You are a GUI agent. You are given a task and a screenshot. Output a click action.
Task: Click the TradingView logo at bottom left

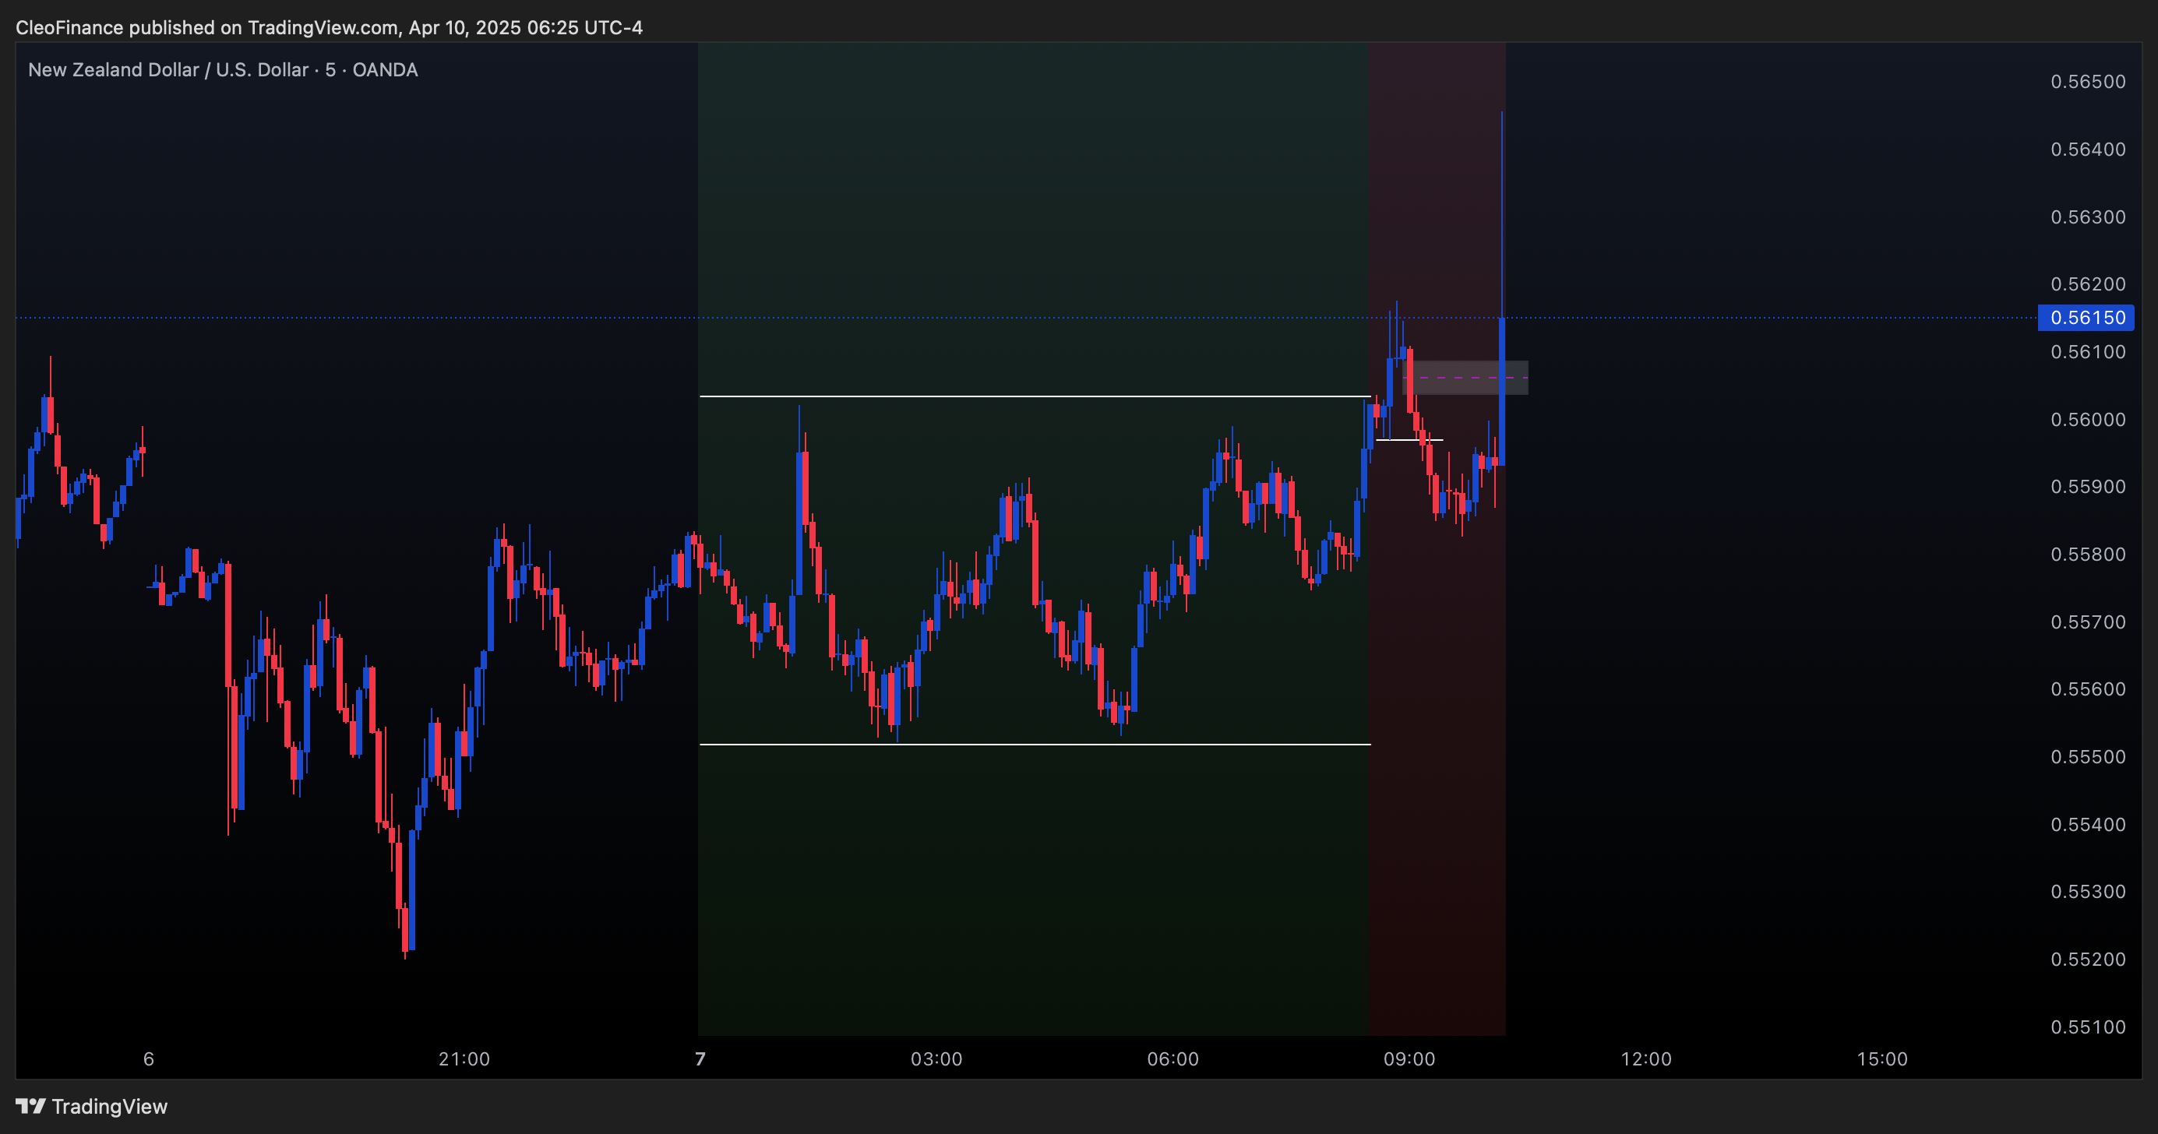point(91,1107)
